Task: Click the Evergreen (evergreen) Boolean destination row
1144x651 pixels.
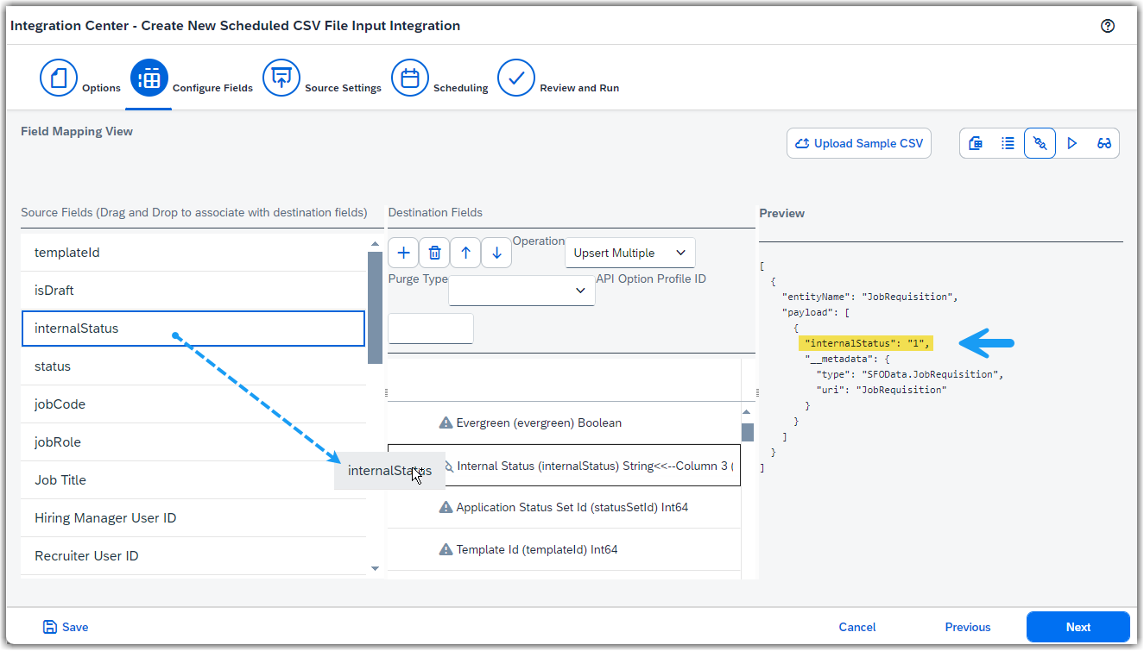Action: (564, 423)
